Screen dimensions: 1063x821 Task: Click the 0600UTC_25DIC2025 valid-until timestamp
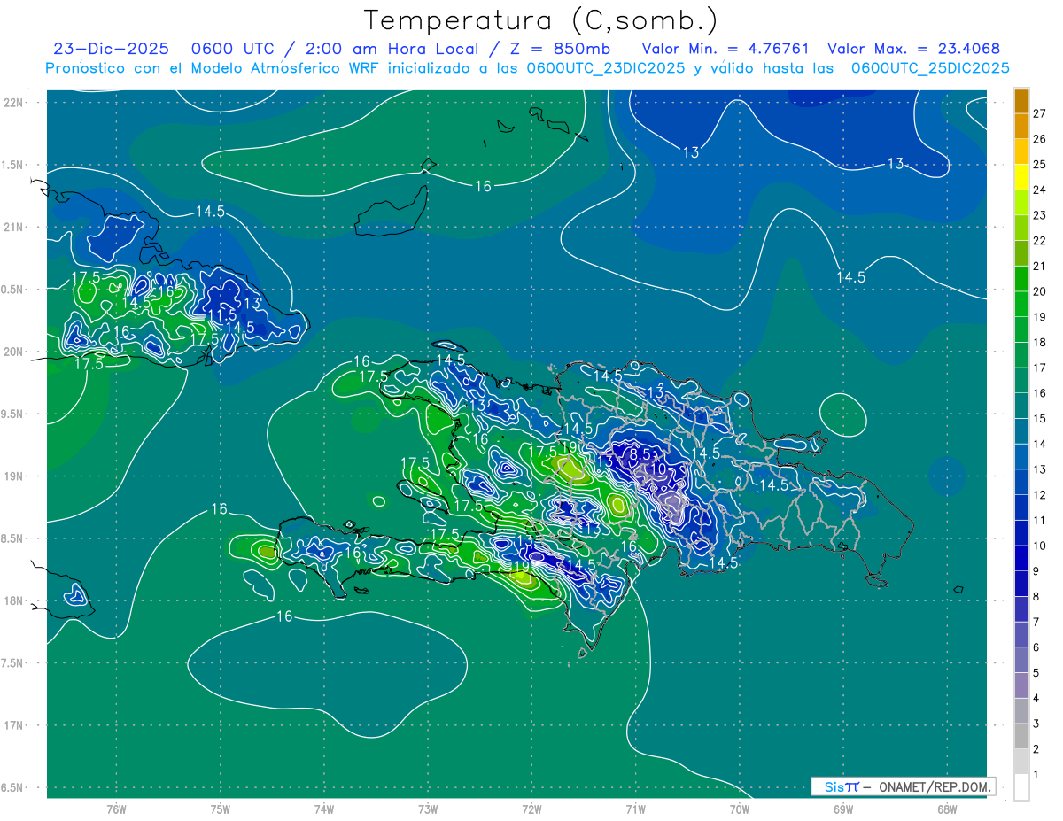pos(930,68)
